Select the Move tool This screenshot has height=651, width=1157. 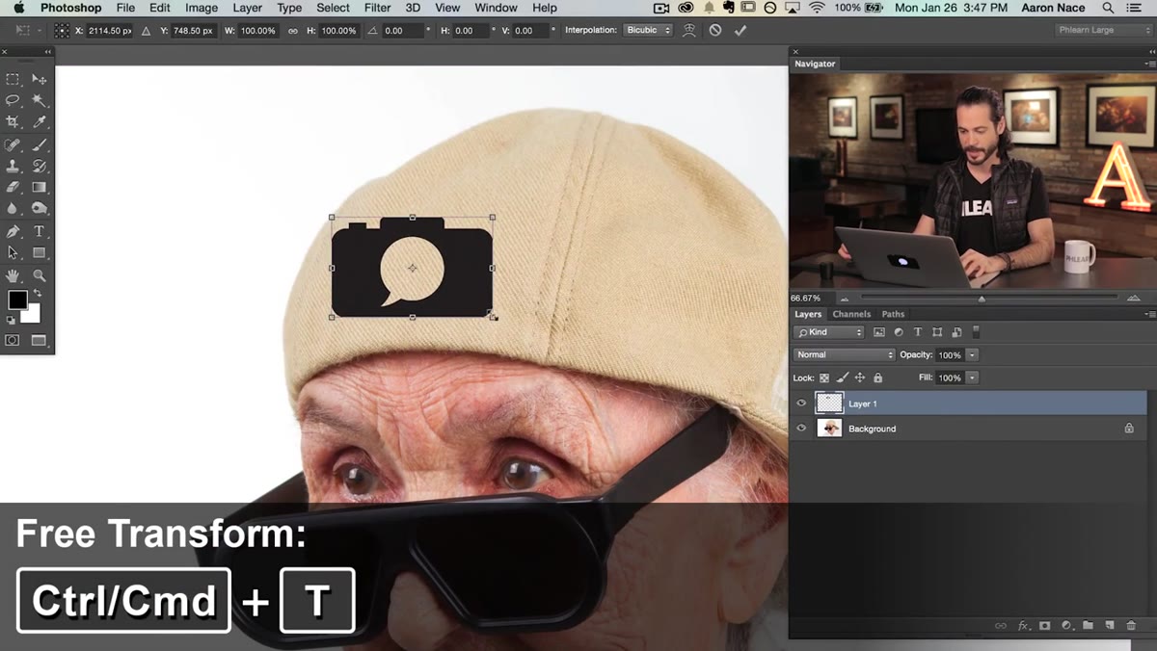39,79
